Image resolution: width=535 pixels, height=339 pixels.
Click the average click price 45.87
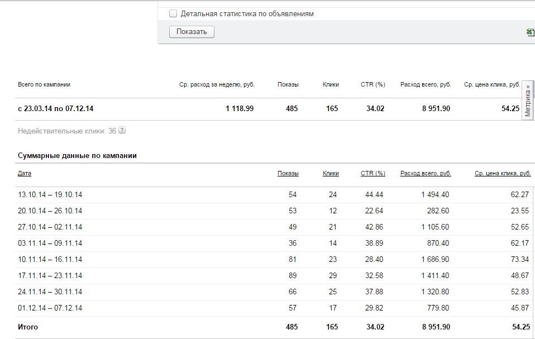[x=520, y=308]
